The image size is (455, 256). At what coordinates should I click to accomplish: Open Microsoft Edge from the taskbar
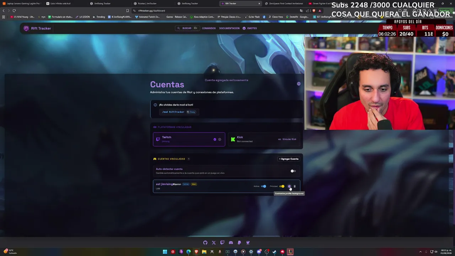pyautogui.click(x=188, y=252)
